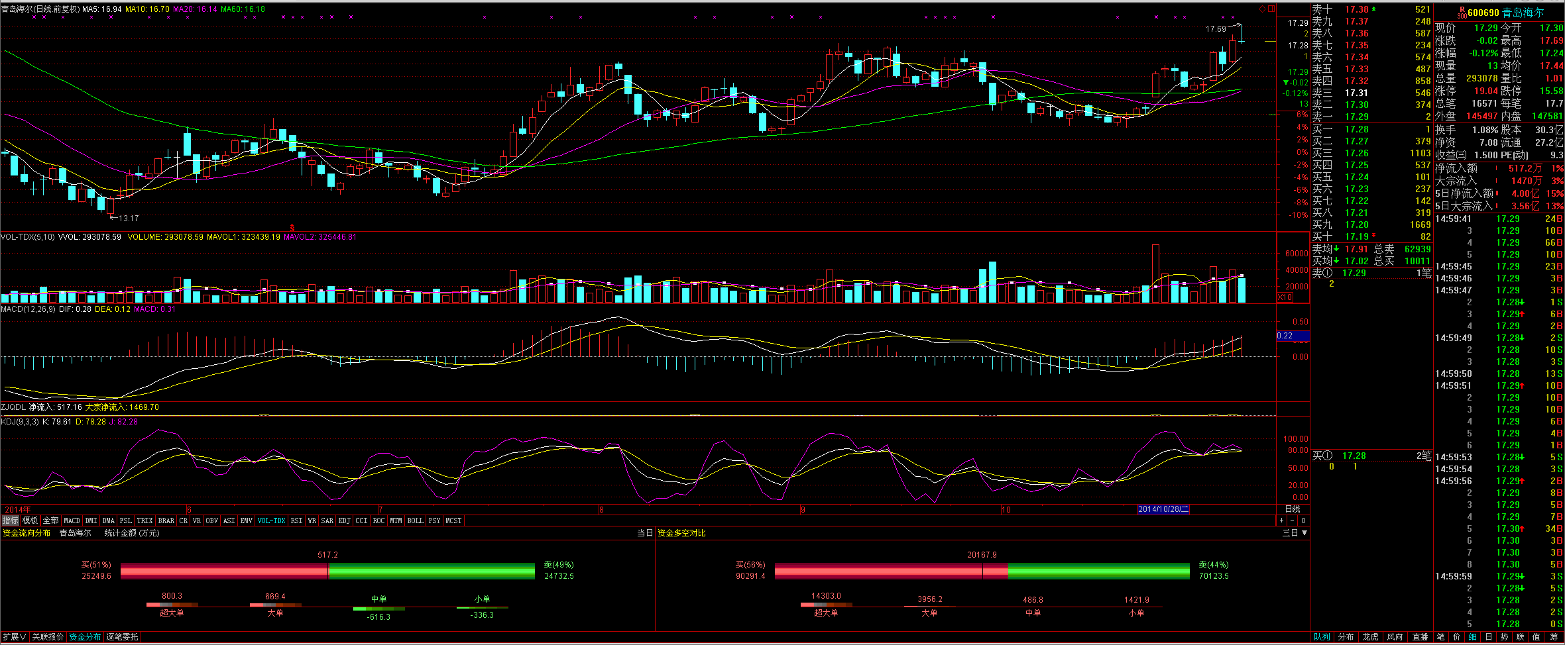1565x645 pixels.
Task: Open the 资金分布 bottom tab
Action: pyautogui.click(x=85, y=637)
